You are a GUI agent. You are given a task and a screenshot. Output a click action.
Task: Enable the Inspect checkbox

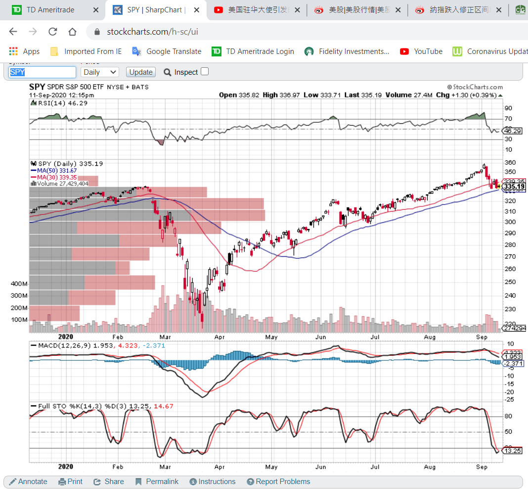pos(205,71)
